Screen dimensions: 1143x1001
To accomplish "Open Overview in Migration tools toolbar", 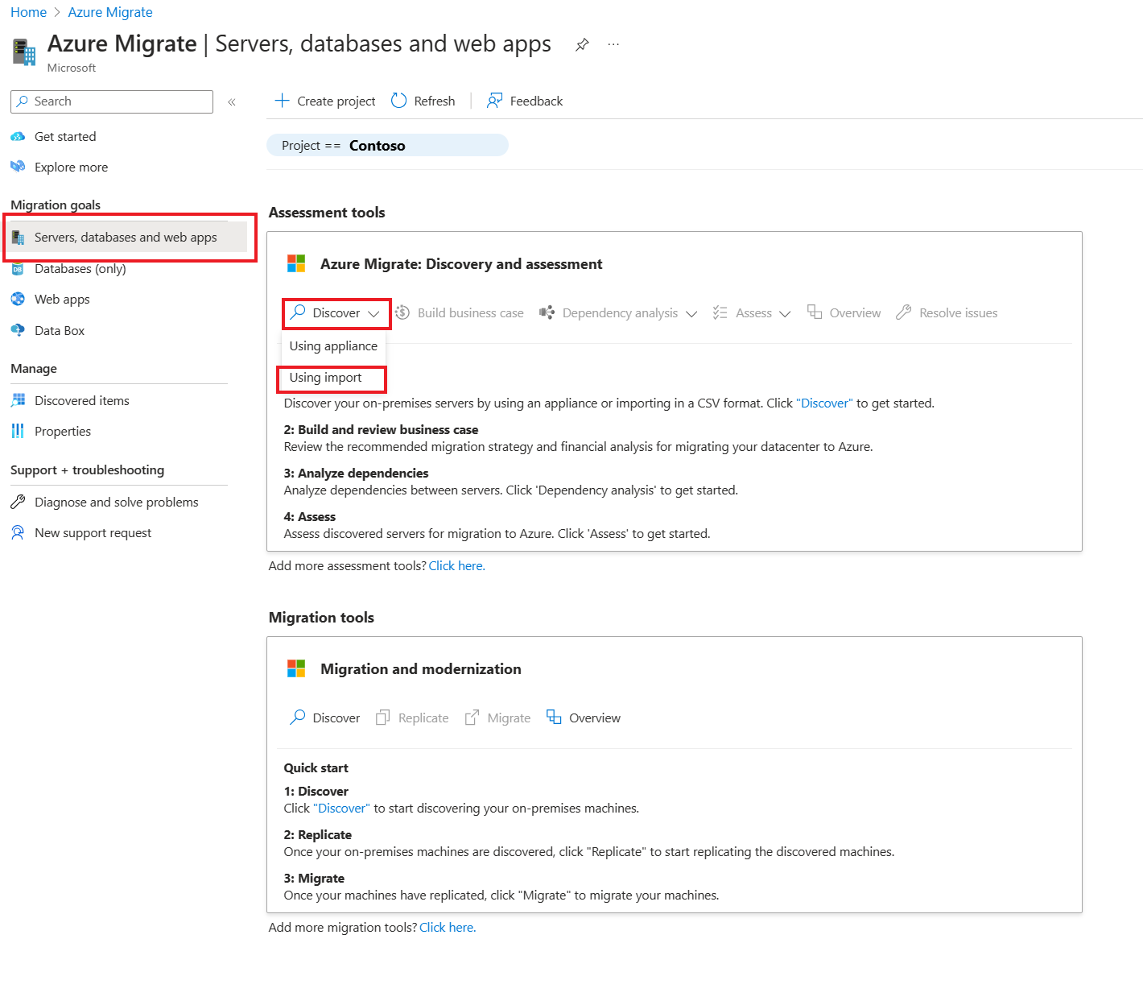I will (x=584, y=718).
